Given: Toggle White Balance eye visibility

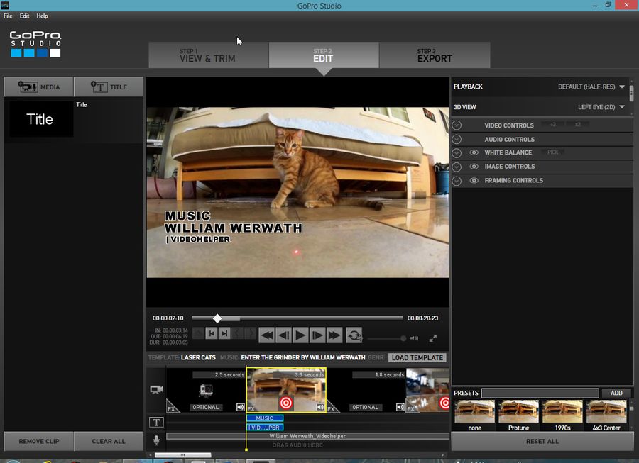Looking at the screenshot, I should [x=474, y=152].
